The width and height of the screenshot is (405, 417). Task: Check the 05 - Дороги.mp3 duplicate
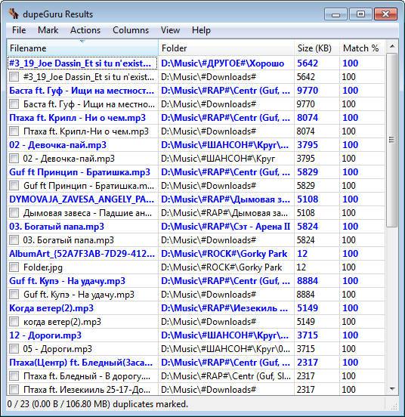(x=14, y=349)
